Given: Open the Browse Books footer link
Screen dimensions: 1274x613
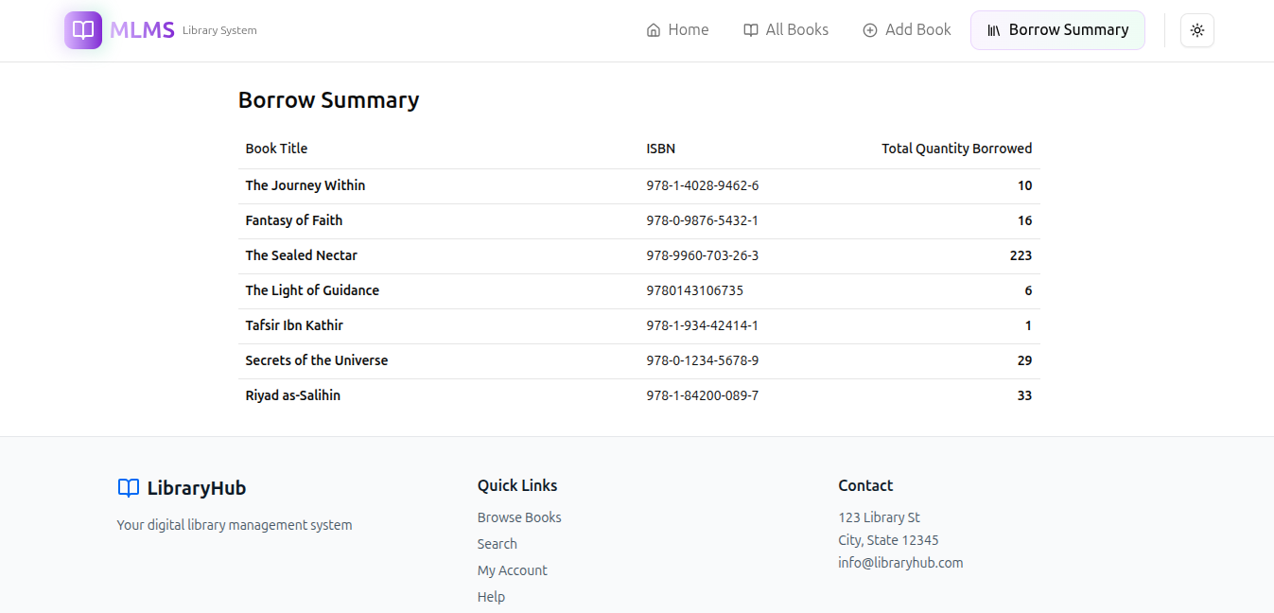Looking at the screenshot, I should [519, 517].
